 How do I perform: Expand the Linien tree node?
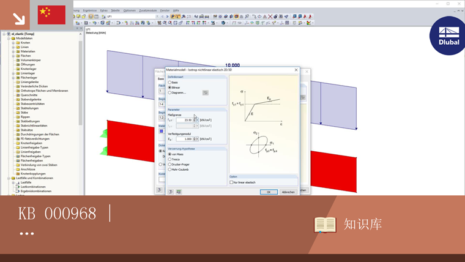[13, 47]
